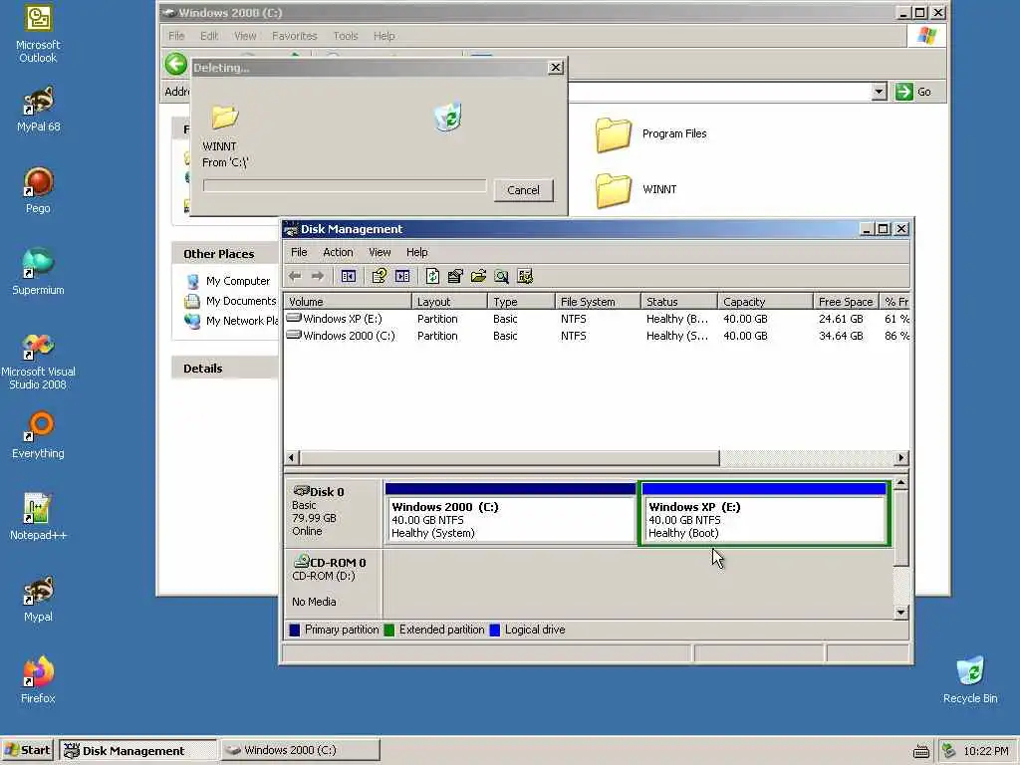Click the Program Files folder icon
The width and height of the screenshot is (1020, 765).
614,134
